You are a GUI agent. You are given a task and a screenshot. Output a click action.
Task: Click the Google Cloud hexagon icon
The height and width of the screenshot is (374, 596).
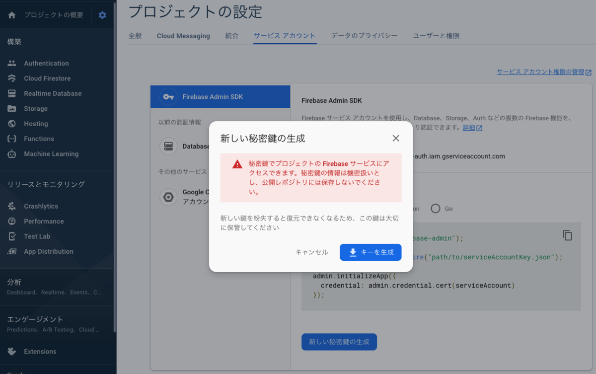[x=168, y=197]
